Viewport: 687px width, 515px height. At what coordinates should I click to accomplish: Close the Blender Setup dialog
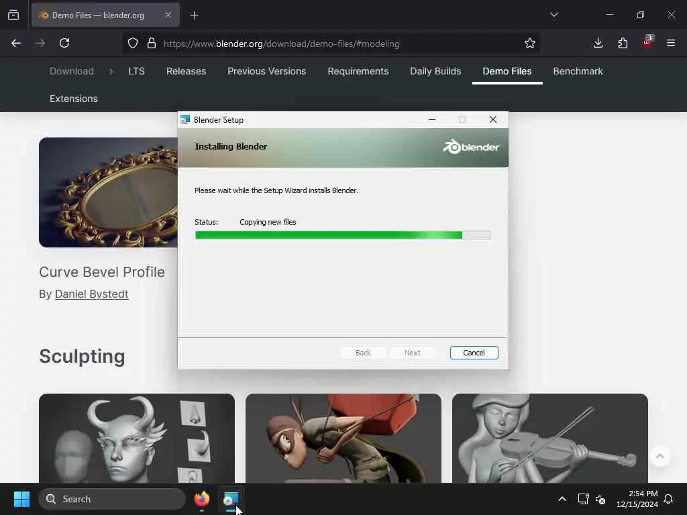coord(493,119)
